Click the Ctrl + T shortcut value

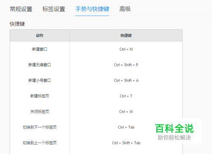(126, 96)
